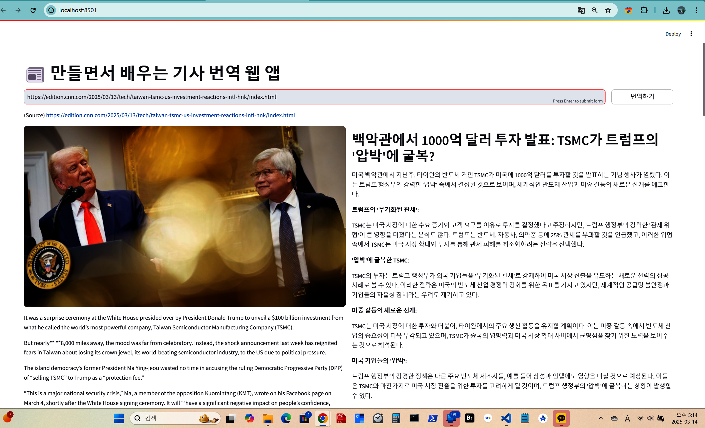
Task: Expand the hidden system tray icons chevron
Action: pyautogui.click(x=601, y=418)
